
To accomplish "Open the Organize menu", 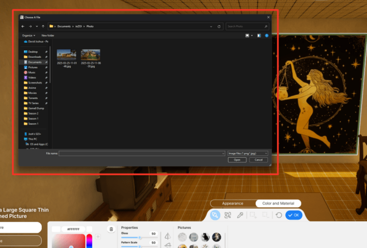I will coord(29,36).
